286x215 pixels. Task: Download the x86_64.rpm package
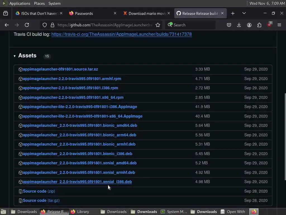[73, 97]
